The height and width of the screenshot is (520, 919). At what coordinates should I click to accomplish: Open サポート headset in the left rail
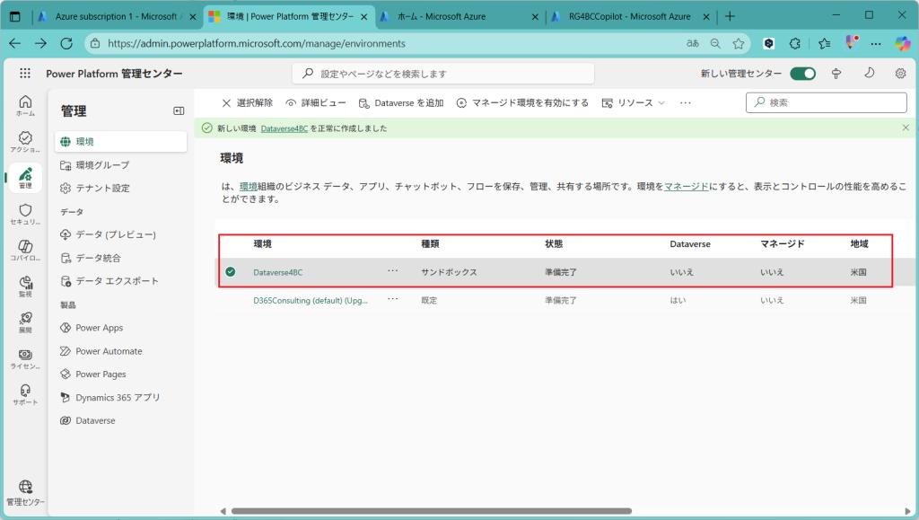click(x=25, y=394)
